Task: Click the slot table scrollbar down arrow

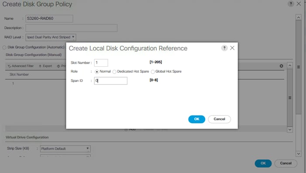Action: (x=290, y=129)
